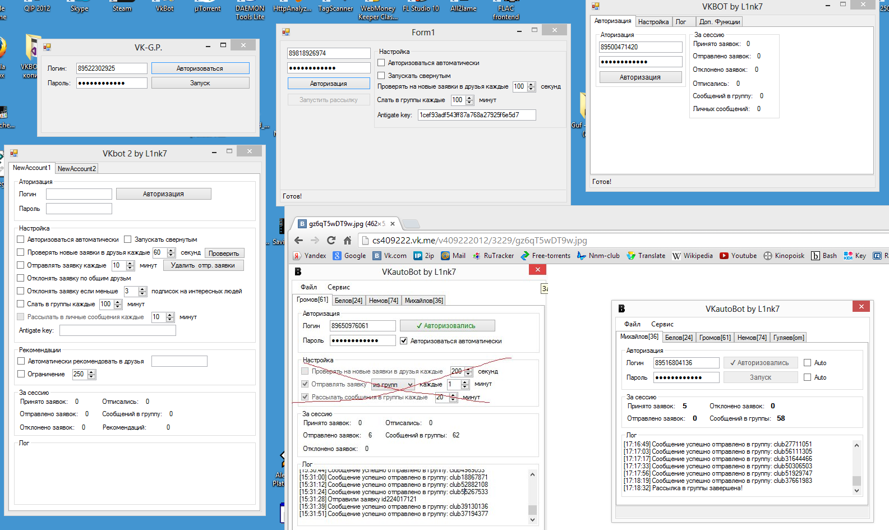Open the Skype desktop shortcut
Screen dimensions: 889x530
click(x=79, y=8)
